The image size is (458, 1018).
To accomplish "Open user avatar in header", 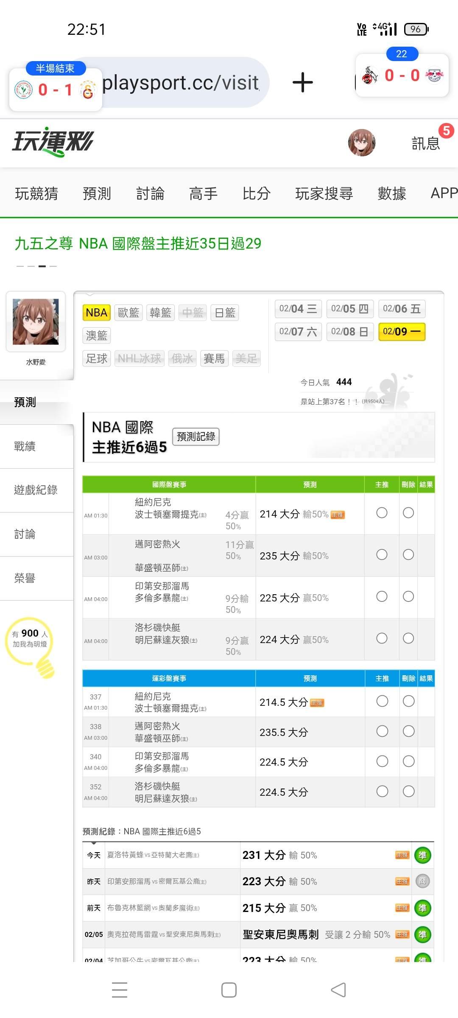I will click(x=361, y=143).
